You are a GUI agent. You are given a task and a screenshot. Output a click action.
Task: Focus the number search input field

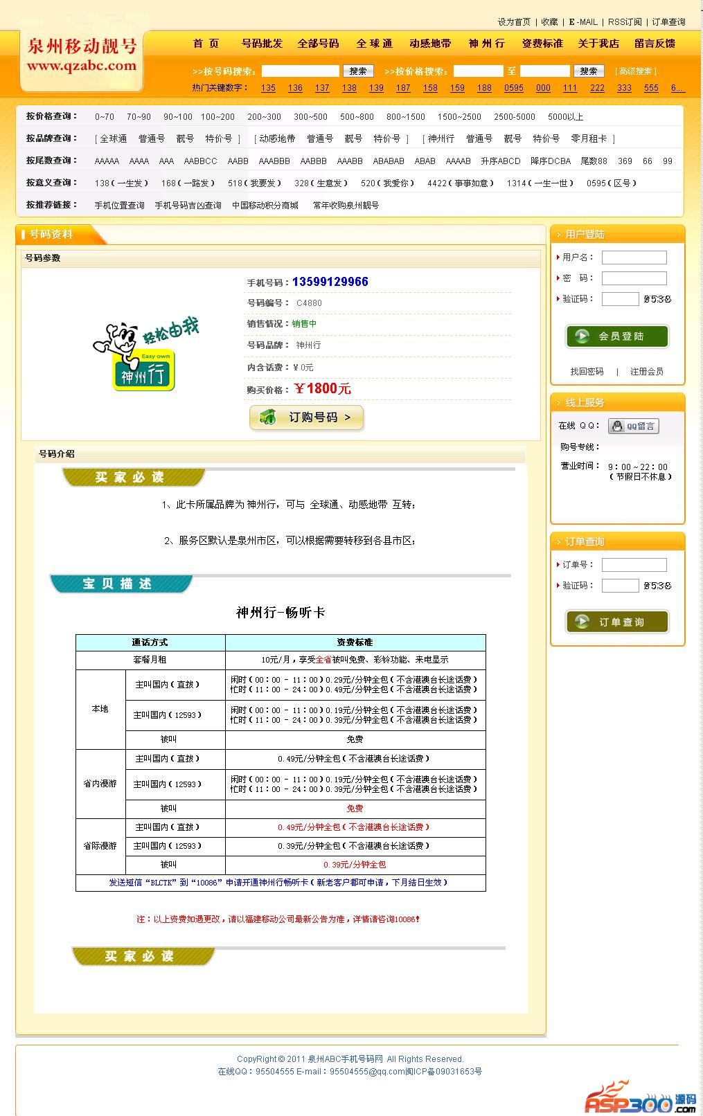[x=301, y=71]
